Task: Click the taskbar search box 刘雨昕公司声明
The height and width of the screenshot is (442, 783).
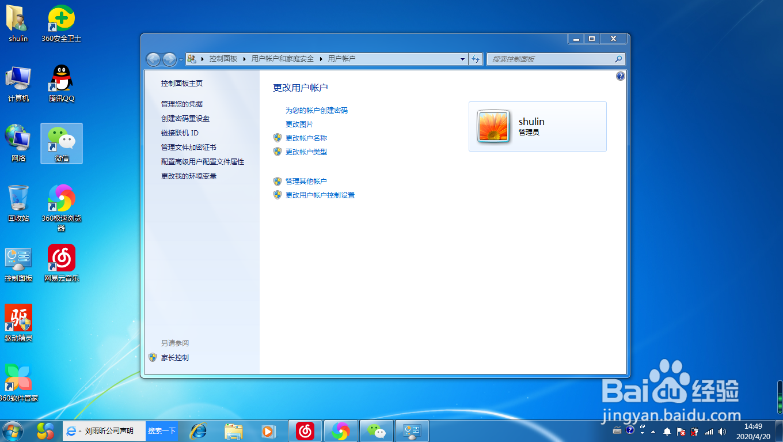Action: click(x=105, y=430)
